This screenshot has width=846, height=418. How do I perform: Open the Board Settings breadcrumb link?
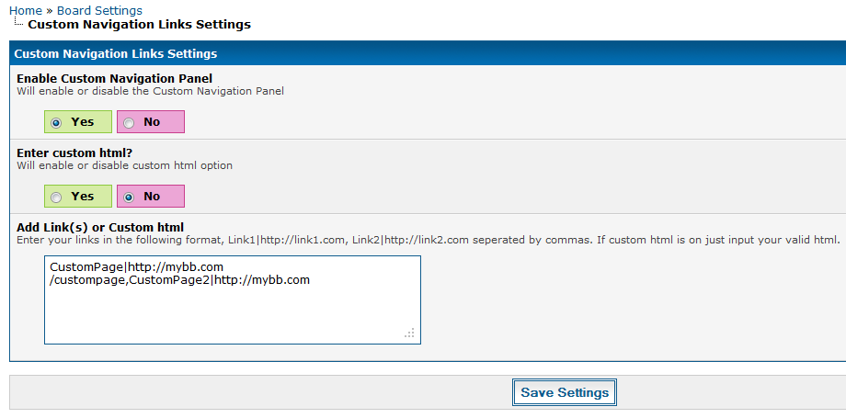tap(99, 10)
